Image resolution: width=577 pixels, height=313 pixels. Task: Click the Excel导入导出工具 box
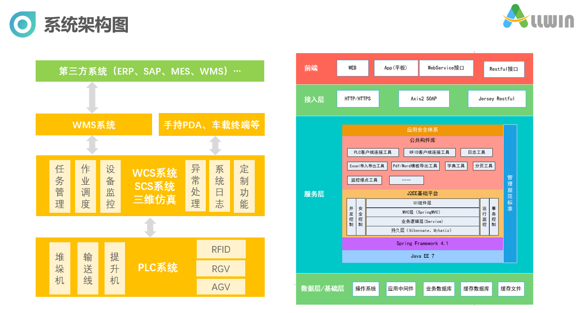(366, 166)
